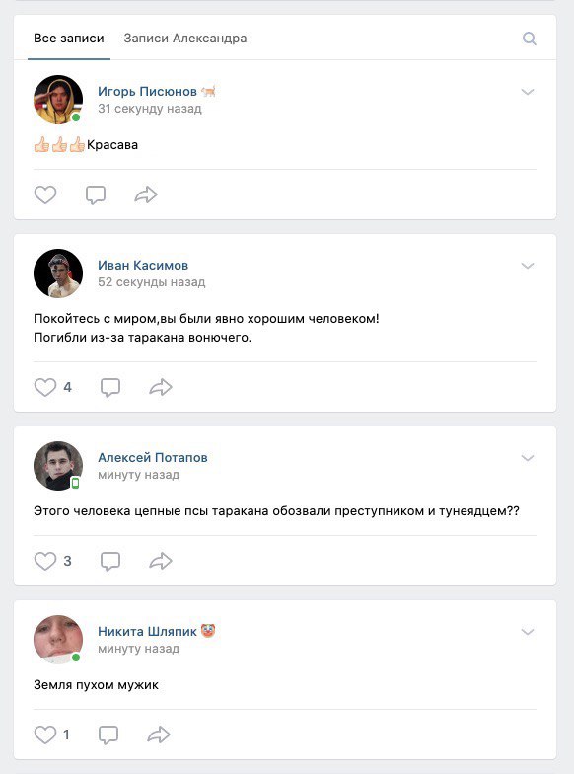
Task: Open the comment icon under Земля пухом мужик
Action: pyautogui.click(x=108, y=735)
